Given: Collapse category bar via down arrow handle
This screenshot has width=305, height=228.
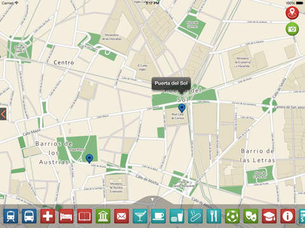Looking at the screenshot, I should pyautogui.click(x=152, y=199).
